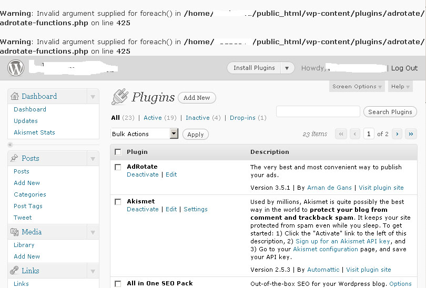Click the current page number field
The image size is (426, 288).
point(369,134)
